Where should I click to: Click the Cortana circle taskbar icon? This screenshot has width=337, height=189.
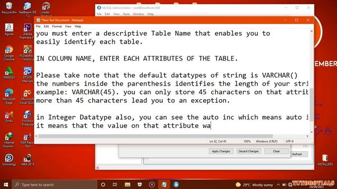103,184
